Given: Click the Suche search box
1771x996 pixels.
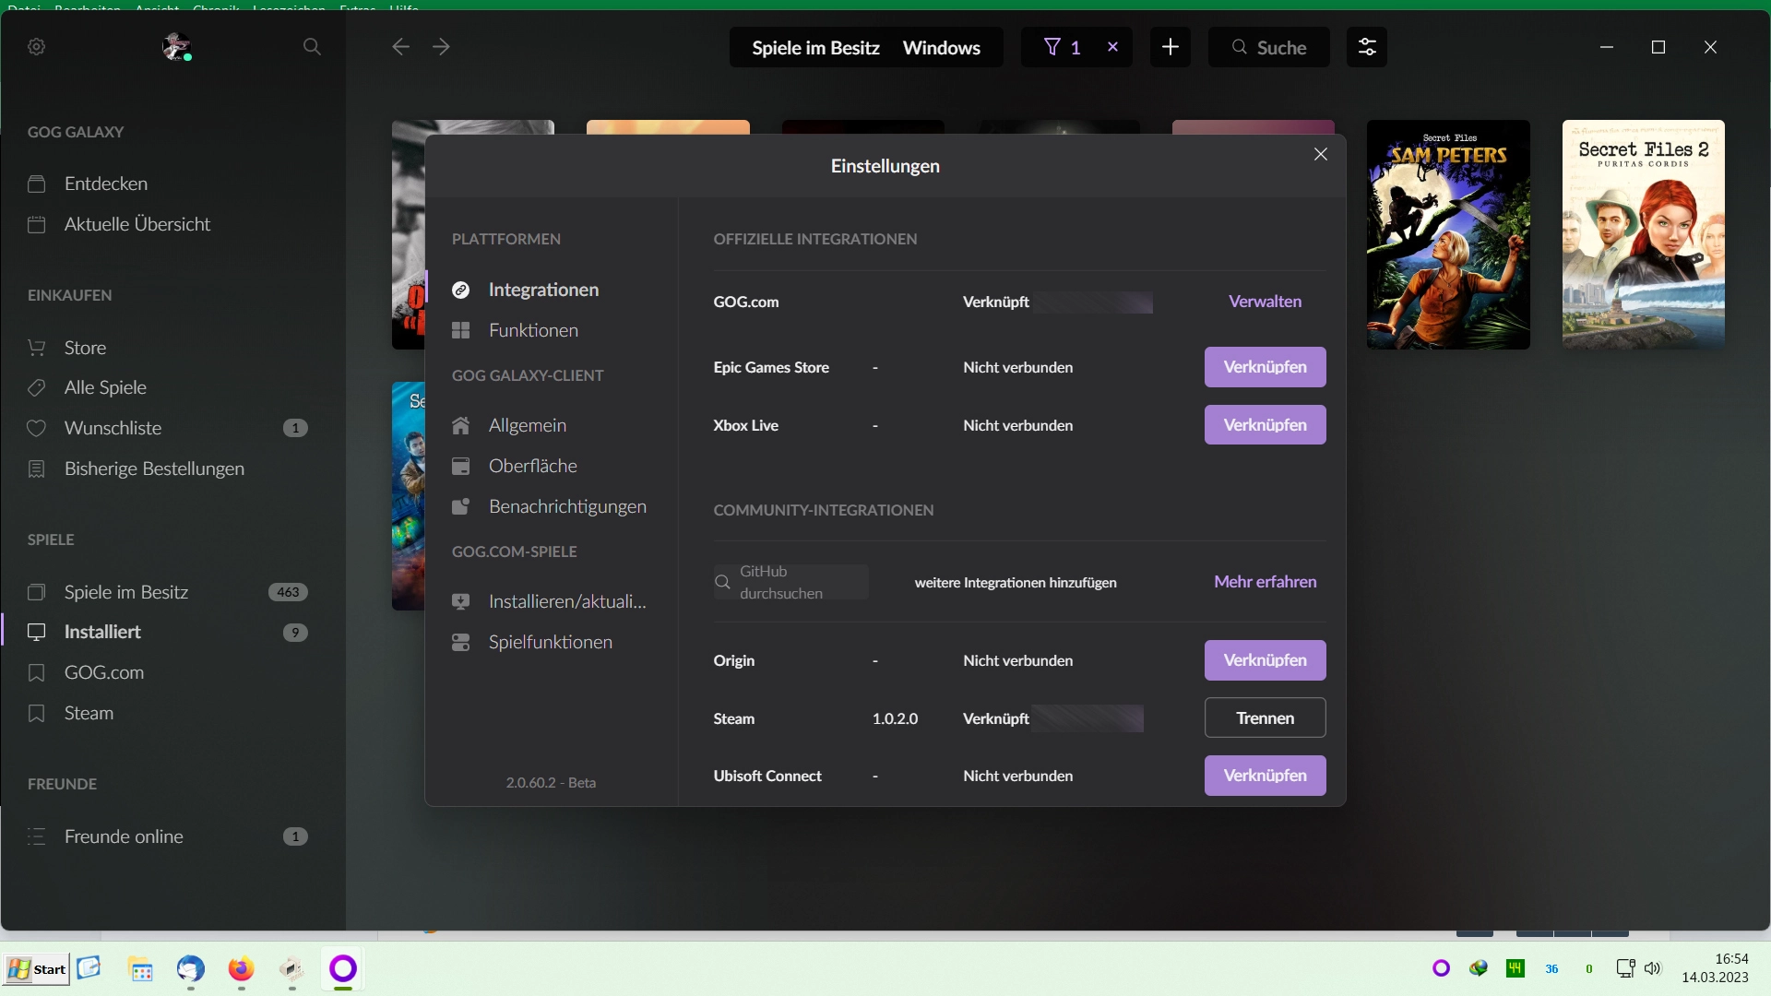Looking at the screenshot, I should click(1268, 47).
